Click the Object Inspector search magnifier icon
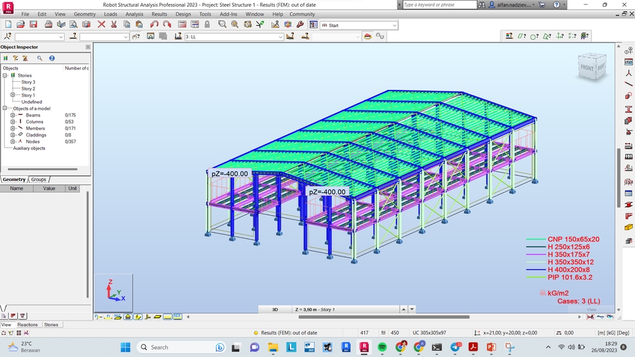The height and width of the screenshot is (357, 635). (x=40, y=58)
